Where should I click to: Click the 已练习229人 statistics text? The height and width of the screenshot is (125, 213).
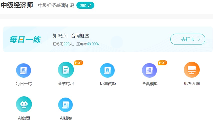pos(63,44)
